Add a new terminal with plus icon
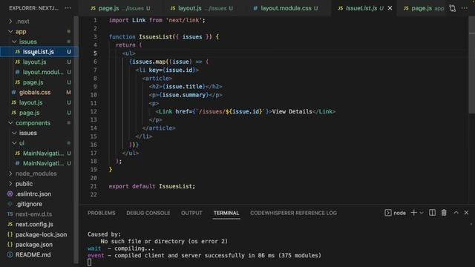 [x=413, y=213]
